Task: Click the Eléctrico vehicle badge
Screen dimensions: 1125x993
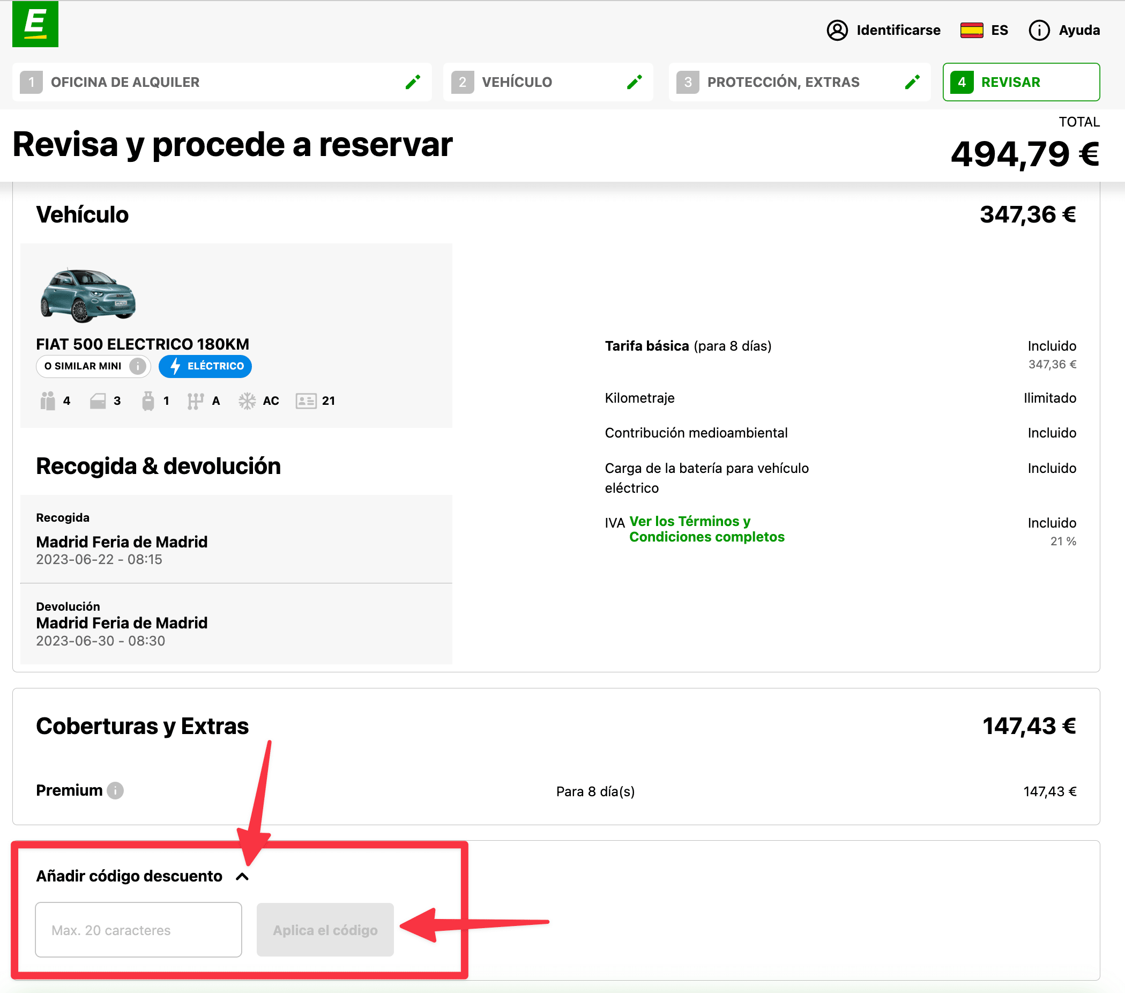Action: 205,366
